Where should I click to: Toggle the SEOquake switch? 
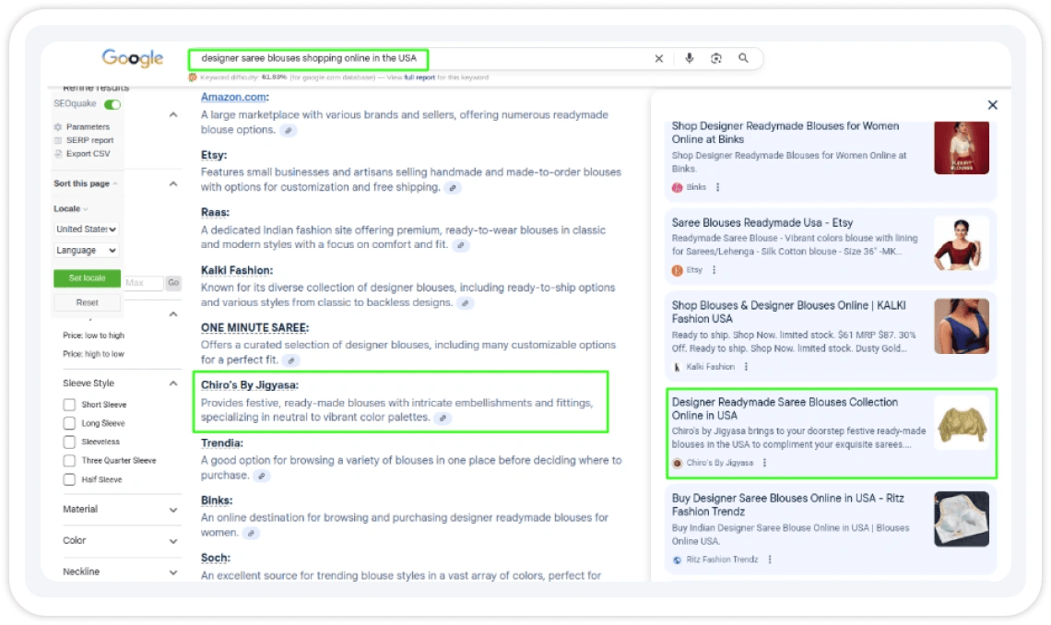pos(112,105)
